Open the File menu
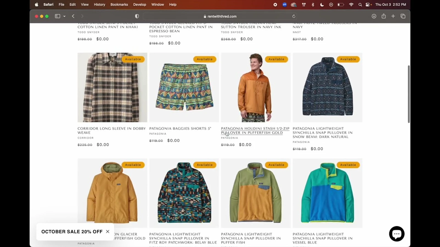 click(61, 4)
